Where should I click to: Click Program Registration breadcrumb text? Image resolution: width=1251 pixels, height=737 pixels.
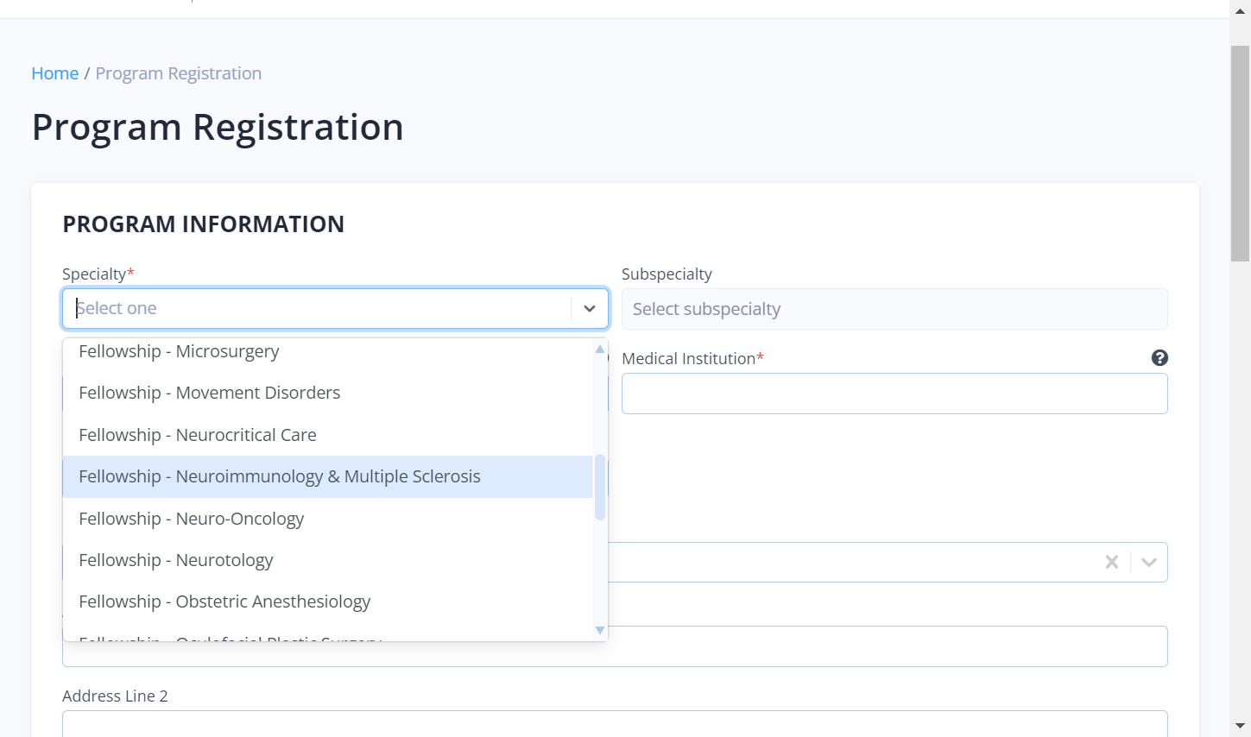(179, 73)
